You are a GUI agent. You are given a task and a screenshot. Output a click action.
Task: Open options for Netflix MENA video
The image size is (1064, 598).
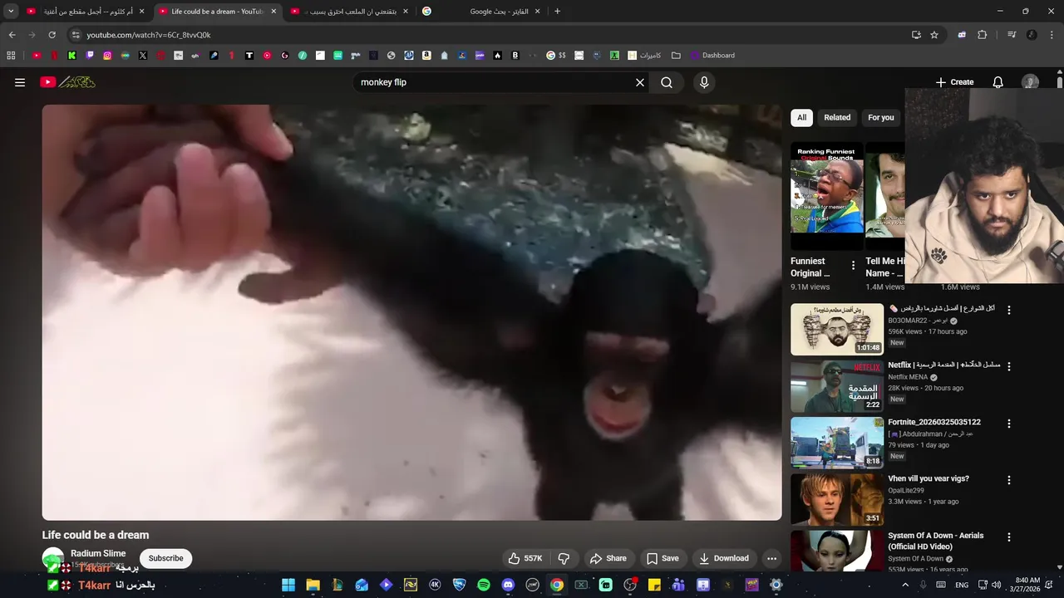pyautogui.click(x=1009, y=366)
